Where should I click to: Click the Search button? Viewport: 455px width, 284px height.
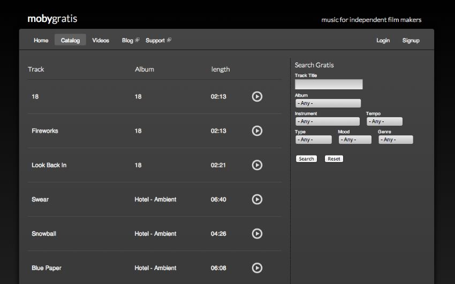(306, 159)
